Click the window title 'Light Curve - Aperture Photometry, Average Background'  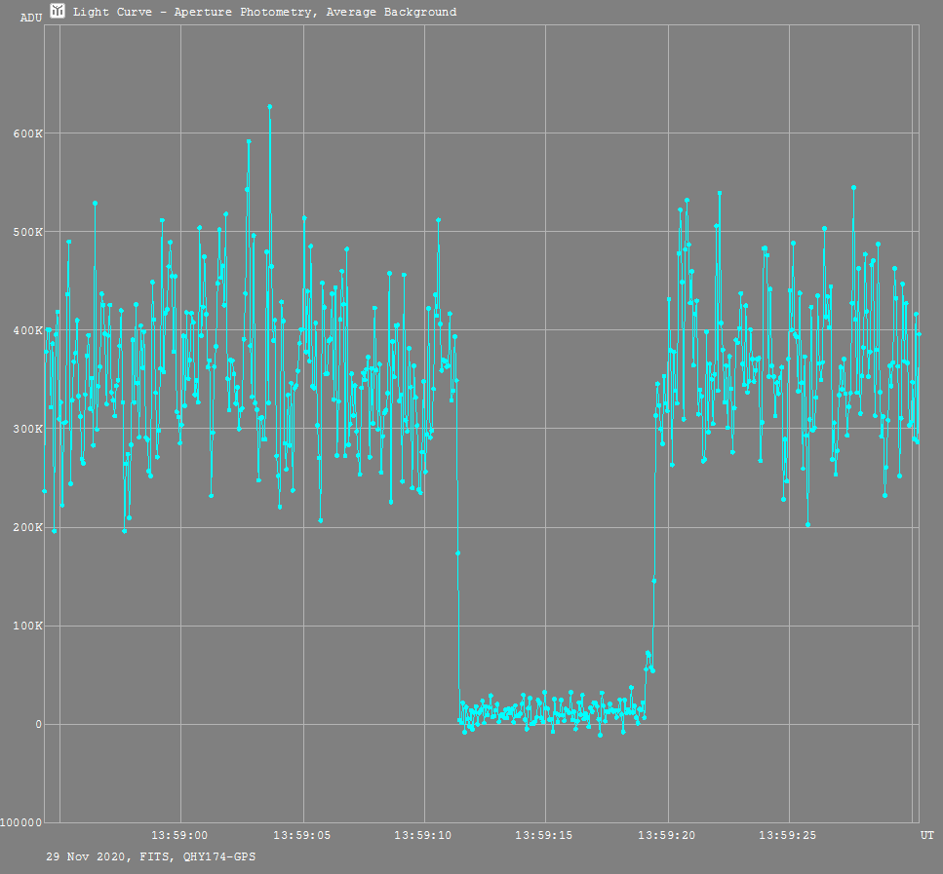[264, 12]
